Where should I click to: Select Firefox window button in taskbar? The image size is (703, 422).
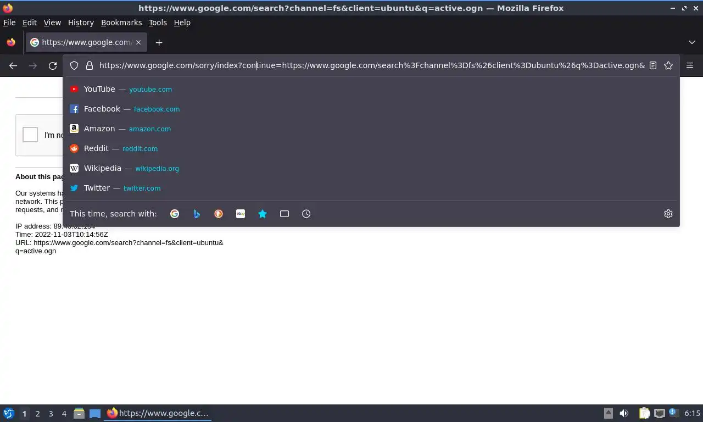click(x=158, y=413)
